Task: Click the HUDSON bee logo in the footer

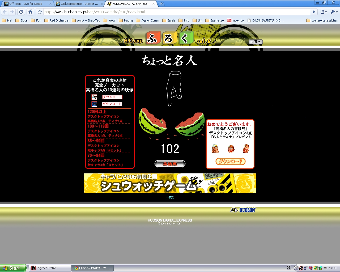Action: point(243,210)
